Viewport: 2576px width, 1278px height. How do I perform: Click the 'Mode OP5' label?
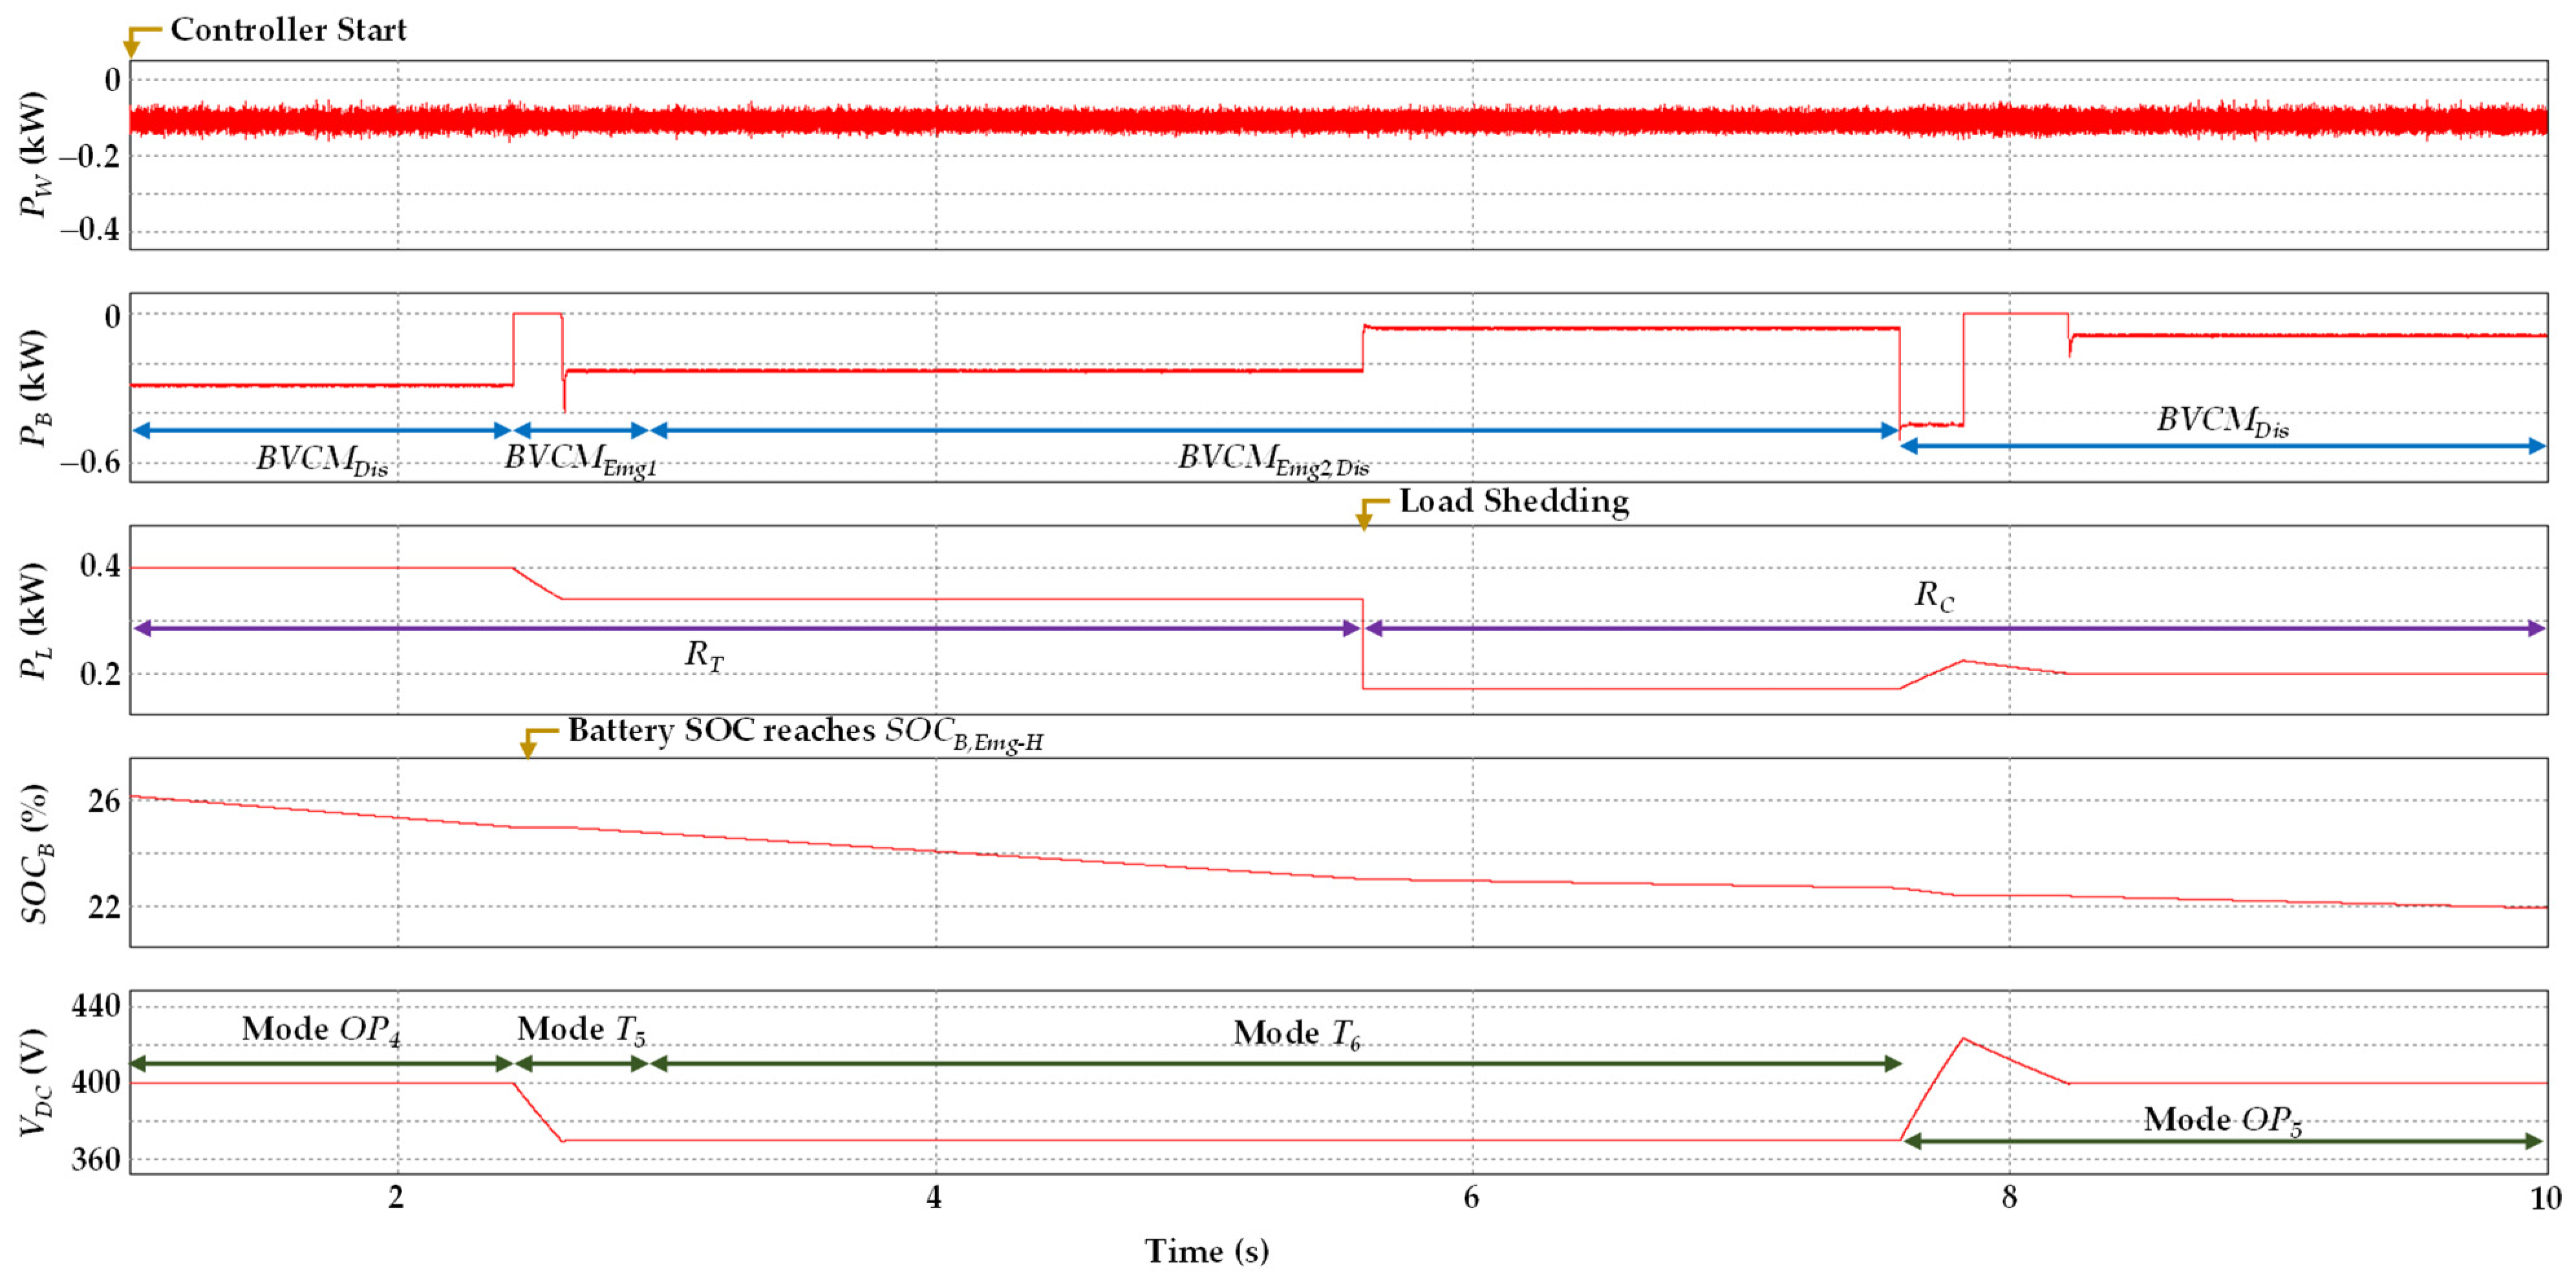[x=2223, y=1120]
